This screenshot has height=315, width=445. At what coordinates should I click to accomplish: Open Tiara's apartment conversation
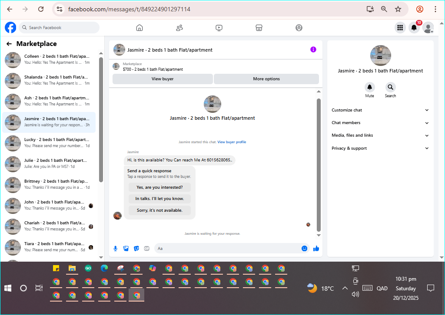click(49, 247)
